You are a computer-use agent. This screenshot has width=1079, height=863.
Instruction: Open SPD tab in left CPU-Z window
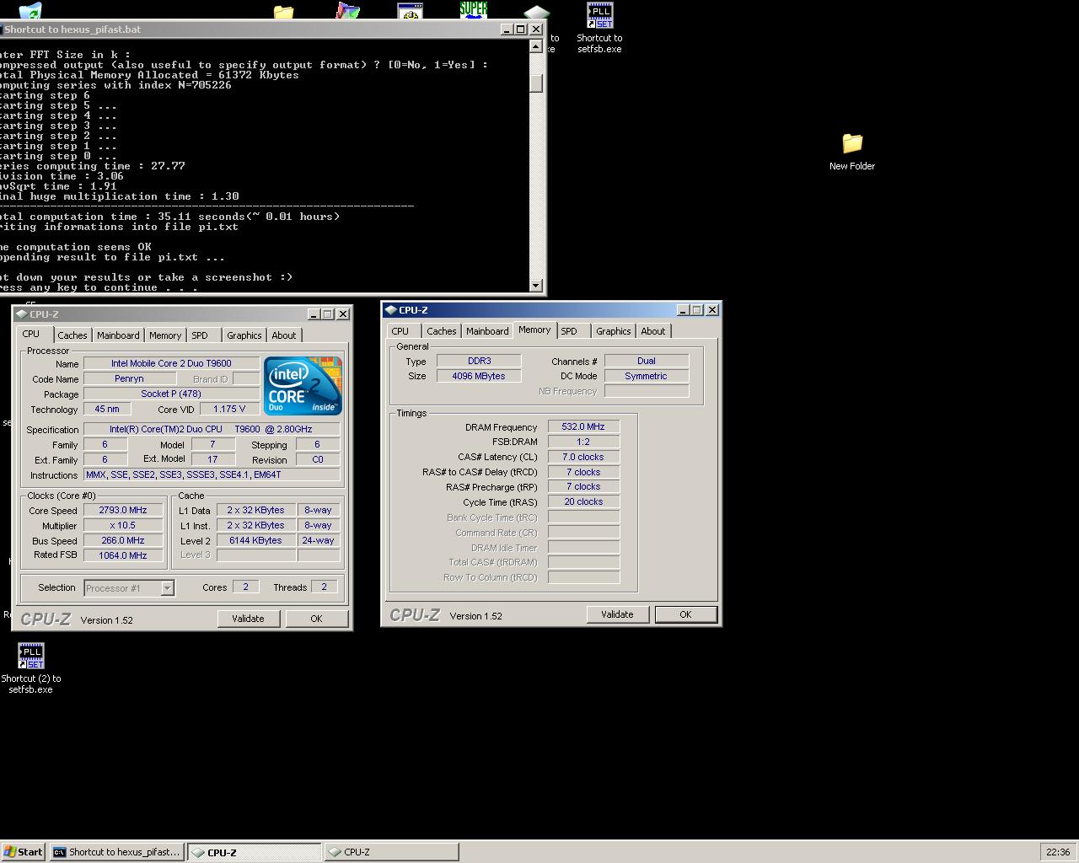(x=200, y=335)
